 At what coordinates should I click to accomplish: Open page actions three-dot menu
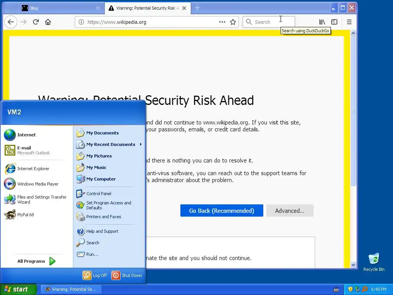[x=222, y=22]
